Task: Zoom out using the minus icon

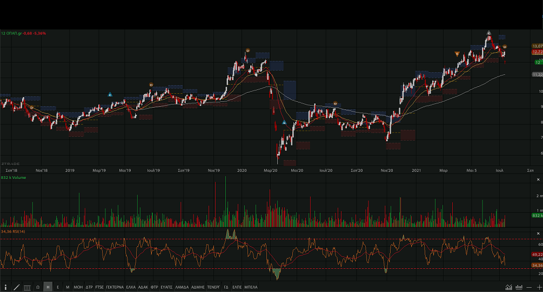Action: [x=529, y=287]
